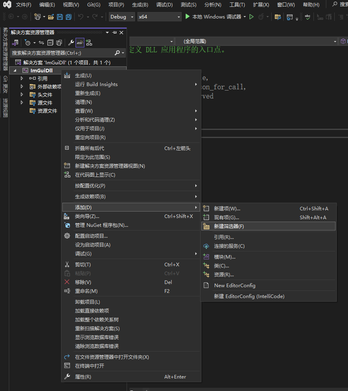Click view class diagram icon in toolbar
The height and width of the screenshot is (391, 348).
[x=89, y=43]
